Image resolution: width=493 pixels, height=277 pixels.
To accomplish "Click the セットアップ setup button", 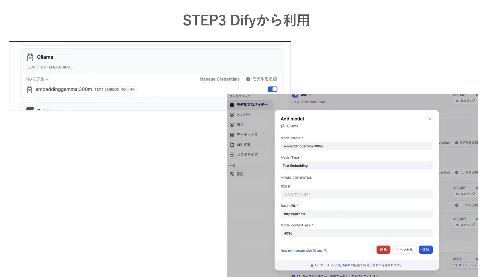I will click(465, 265).
